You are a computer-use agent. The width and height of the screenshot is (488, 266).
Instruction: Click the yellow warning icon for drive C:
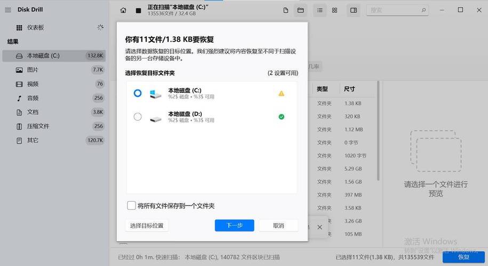pyautogui.click(x=282, y=94)
